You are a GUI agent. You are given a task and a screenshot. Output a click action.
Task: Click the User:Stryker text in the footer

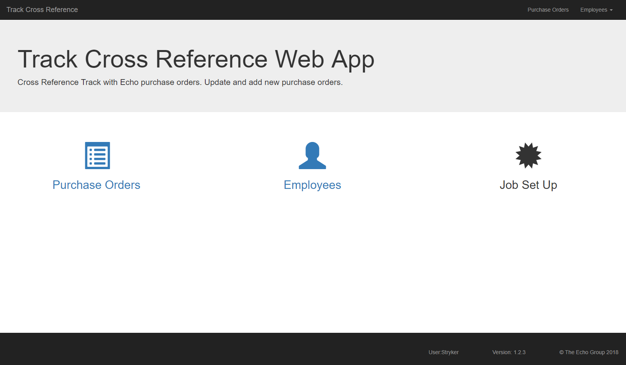[x=443, y=352]
